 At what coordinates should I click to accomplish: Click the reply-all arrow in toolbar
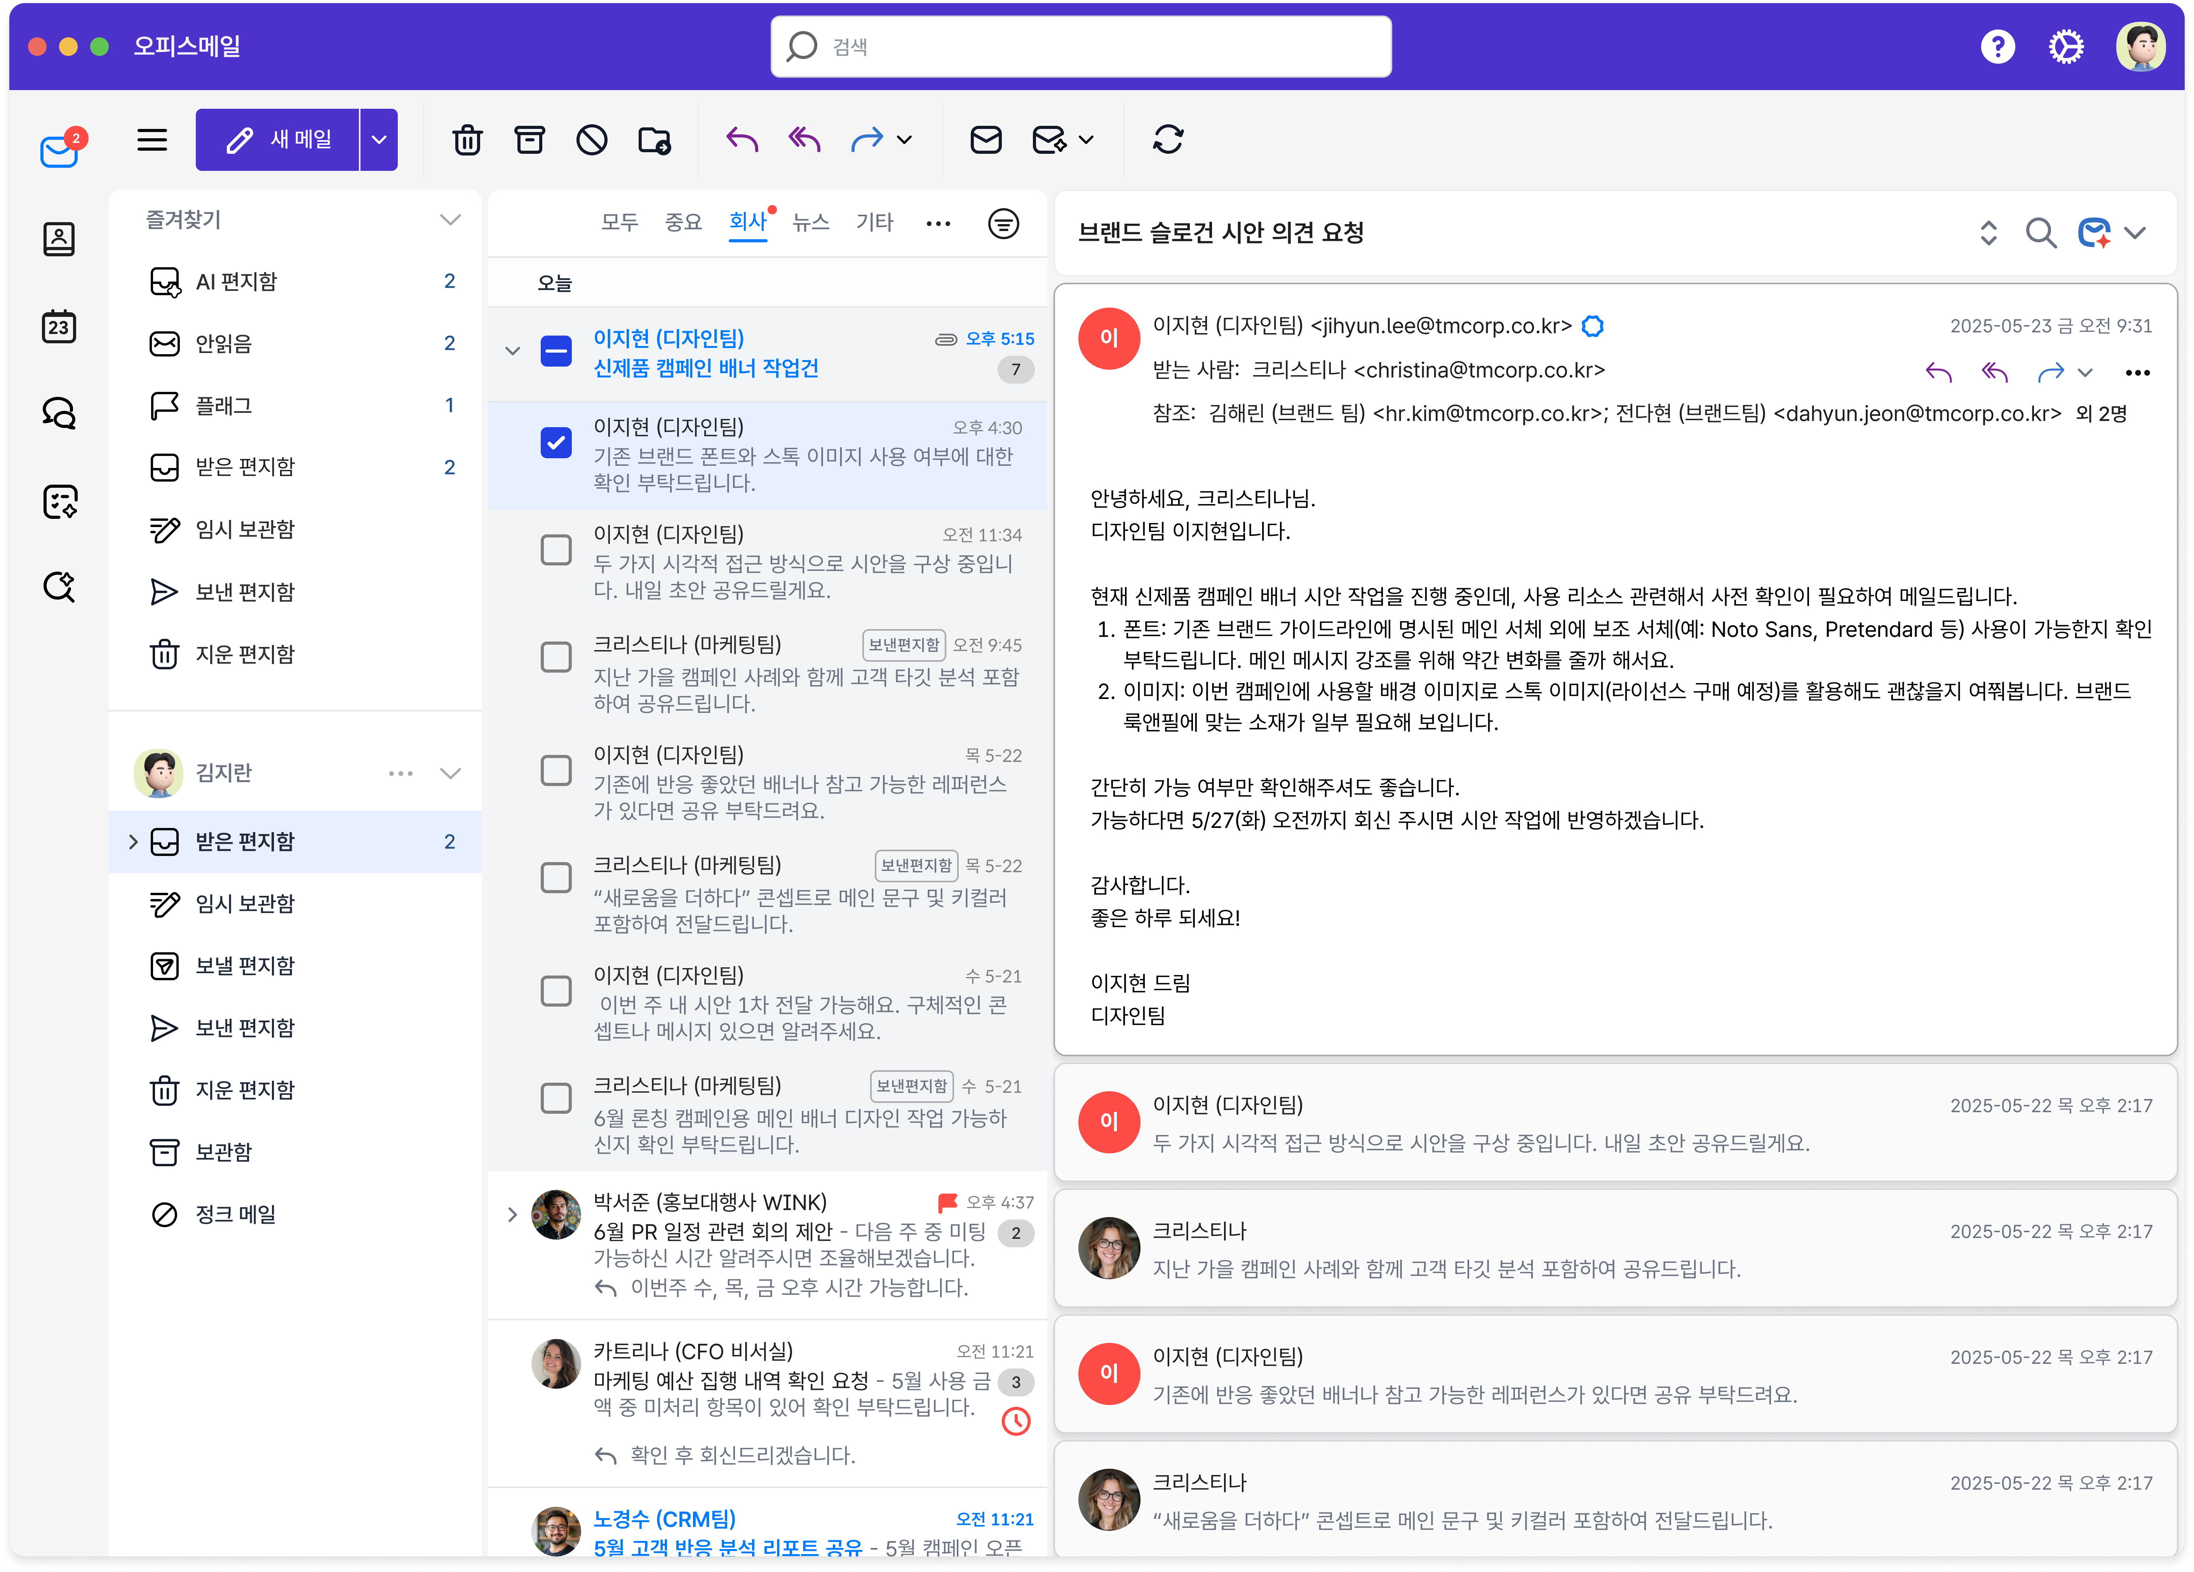[x=804, y=140]
